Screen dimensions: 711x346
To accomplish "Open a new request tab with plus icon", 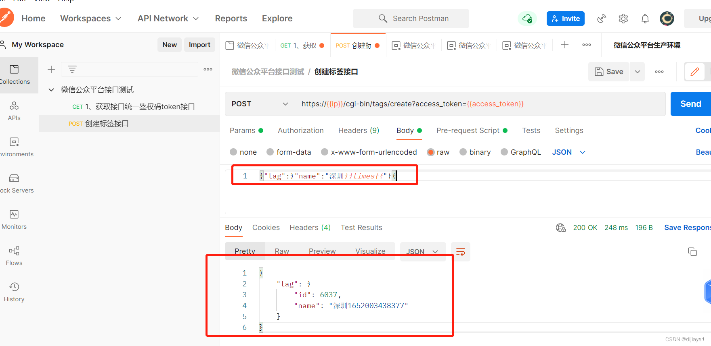I will click(x=565, y=45).
